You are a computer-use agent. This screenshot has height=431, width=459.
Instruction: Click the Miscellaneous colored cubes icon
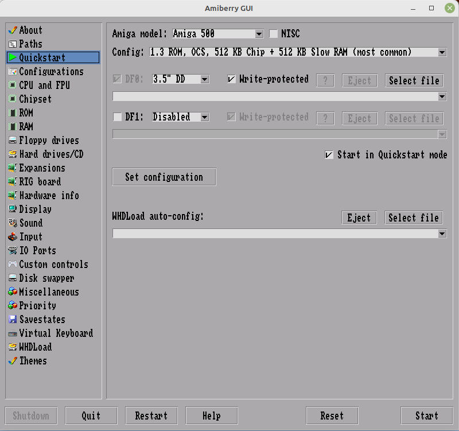click(x=13, y=292)
